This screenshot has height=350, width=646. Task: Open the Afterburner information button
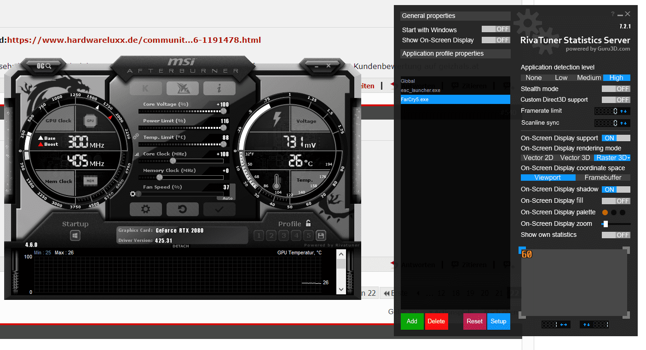coord(219,88)
